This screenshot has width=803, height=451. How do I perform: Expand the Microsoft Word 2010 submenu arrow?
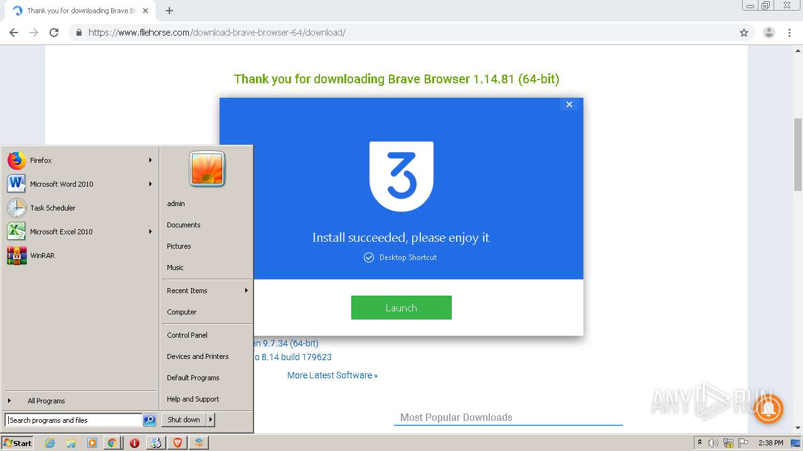tap(151, 184)
